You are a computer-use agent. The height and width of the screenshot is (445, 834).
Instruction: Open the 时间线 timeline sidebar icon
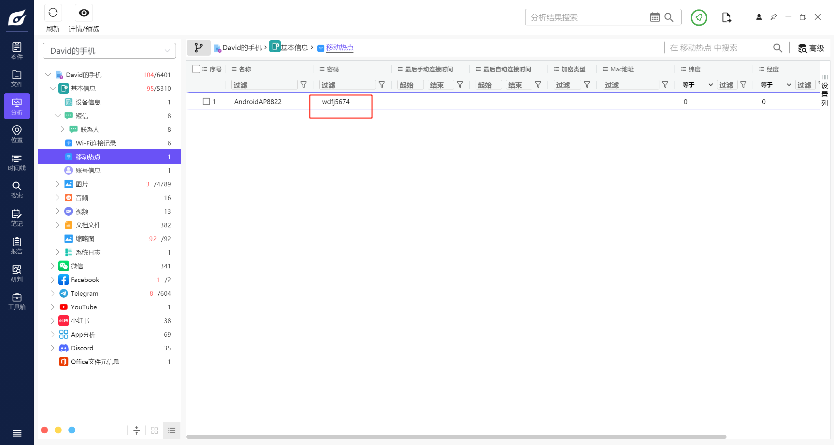[17, 162]
